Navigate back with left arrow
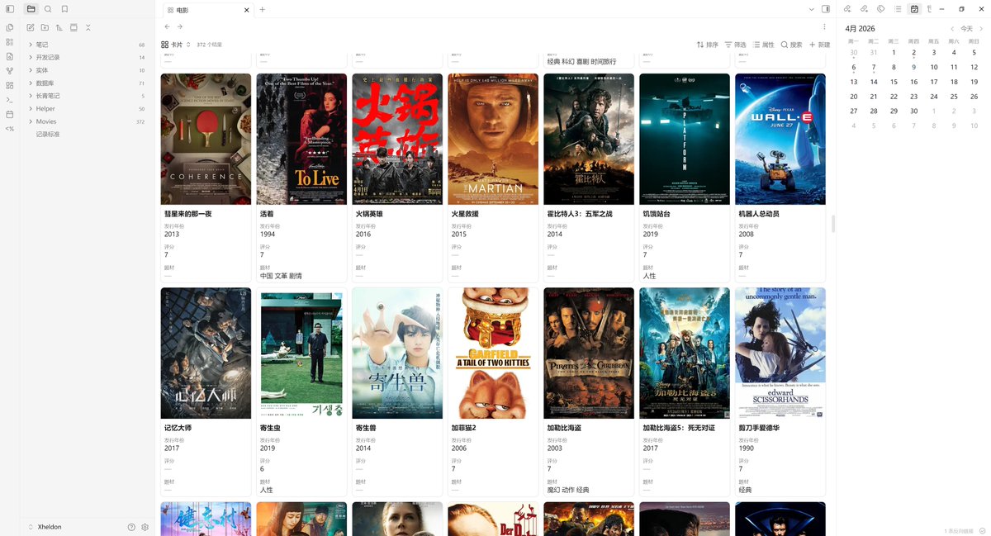 (168, 26)
